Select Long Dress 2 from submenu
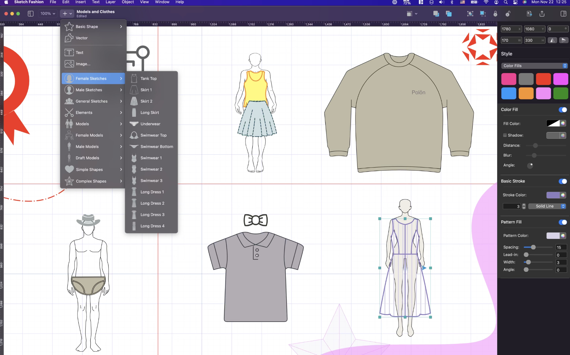 click(152, 203)
